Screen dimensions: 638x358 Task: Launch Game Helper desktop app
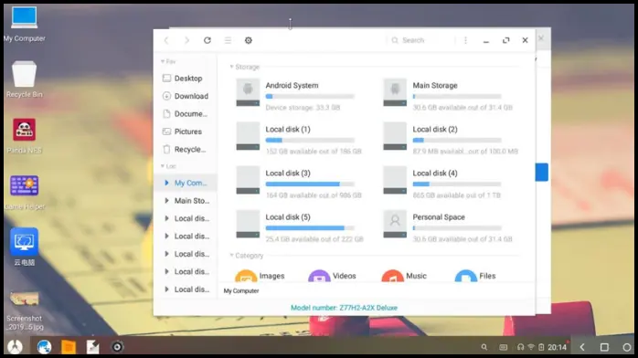[x=25, y=192]
